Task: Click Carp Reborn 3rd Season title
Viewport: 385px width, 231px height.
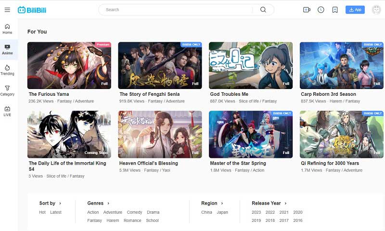Action: pos(328,94)
